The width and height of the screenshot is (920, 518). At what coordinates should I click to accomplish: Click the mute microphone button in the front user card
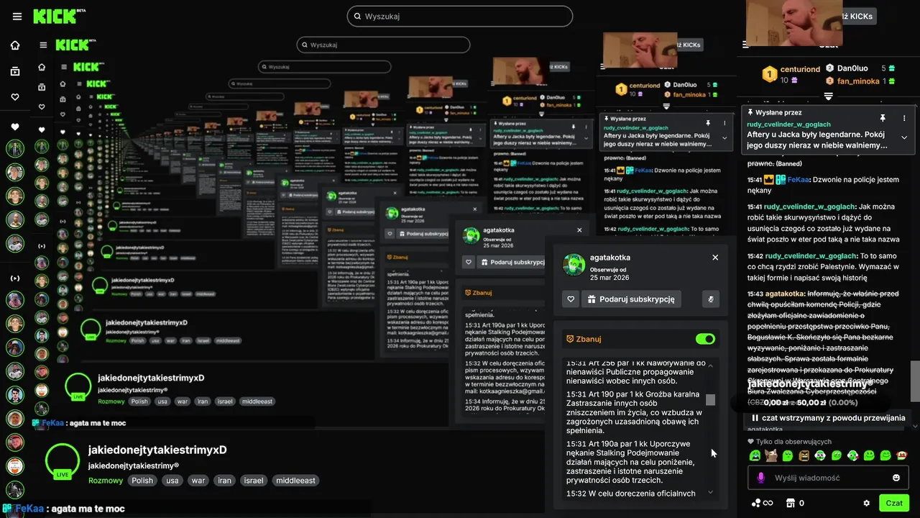coord(710,299)
